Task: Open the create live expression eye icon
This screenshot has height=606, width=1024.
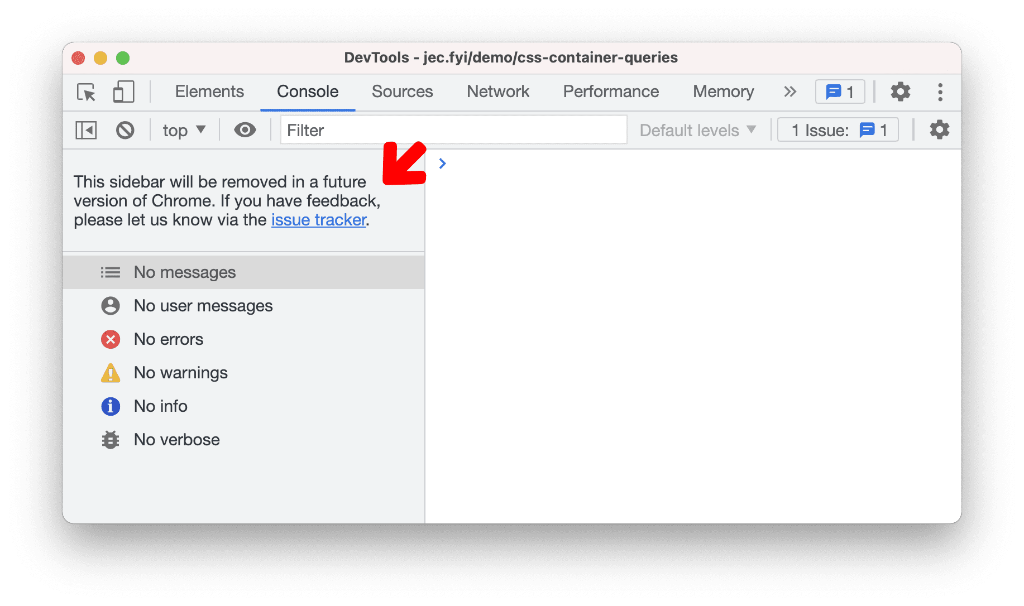Action: (244, 129)
